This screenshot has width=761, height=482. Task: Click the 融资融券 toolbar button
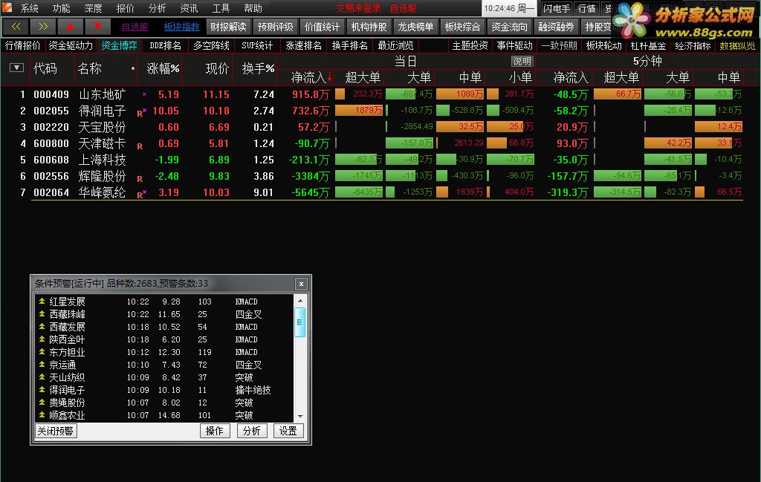tap(556, 27)
